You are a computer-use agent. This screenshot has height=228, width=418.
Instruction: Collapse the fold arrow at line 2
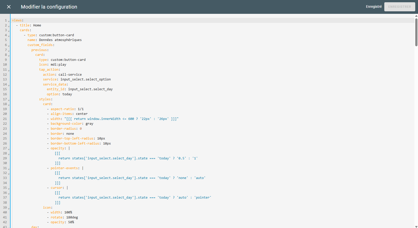click(x=9, y=26)
